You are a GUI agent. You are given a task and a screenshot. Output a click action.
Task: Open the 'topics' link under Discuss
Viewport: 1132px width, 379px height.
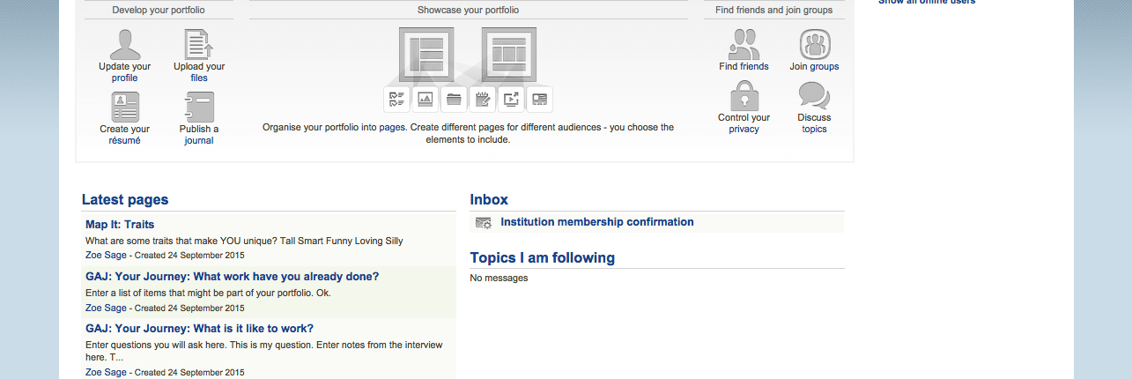pyautogui.click(x=815, y=130)
